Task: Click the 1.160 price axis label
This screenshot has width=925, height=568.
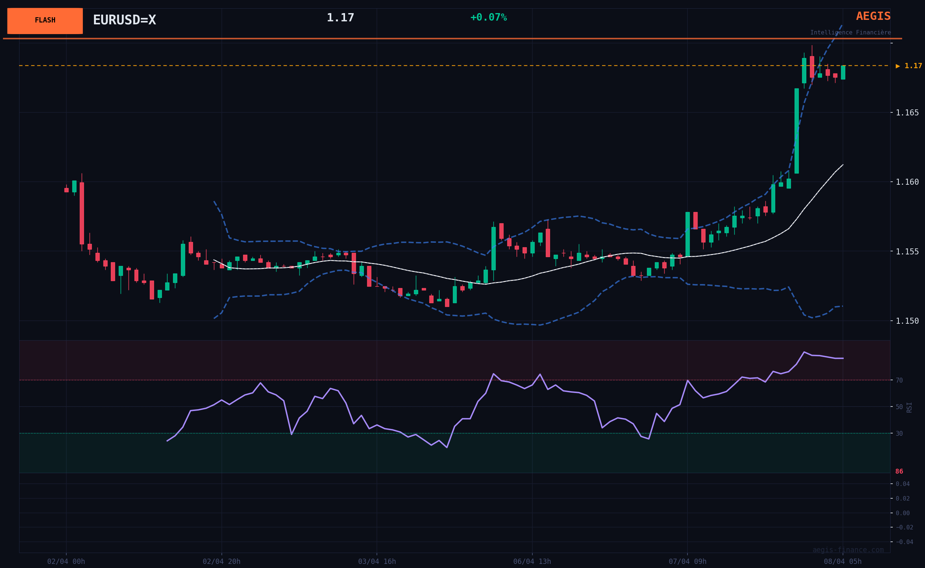Action: (907, 182)
